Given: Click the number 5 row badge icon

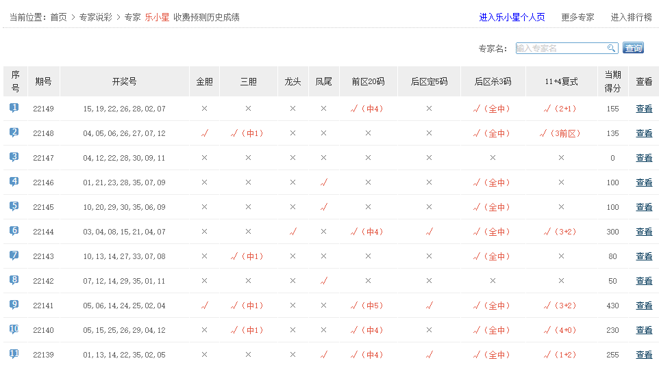Looking at the screenshot, I should point(14,206).
